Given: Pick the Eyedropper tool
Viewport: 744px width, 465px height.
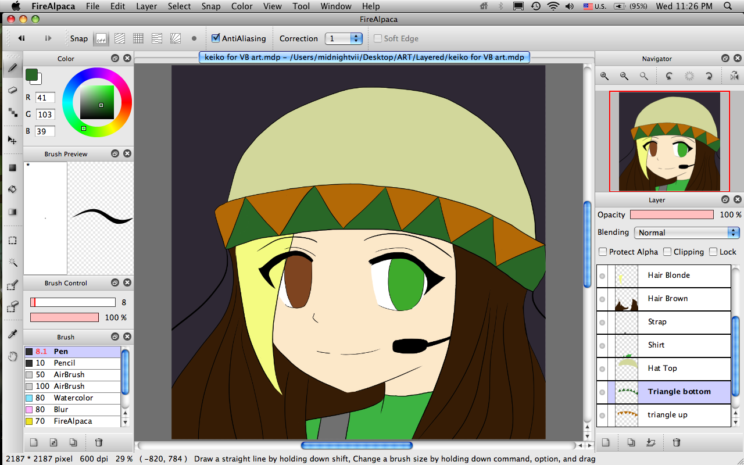Looking at the screenshot, I should 12,334.
